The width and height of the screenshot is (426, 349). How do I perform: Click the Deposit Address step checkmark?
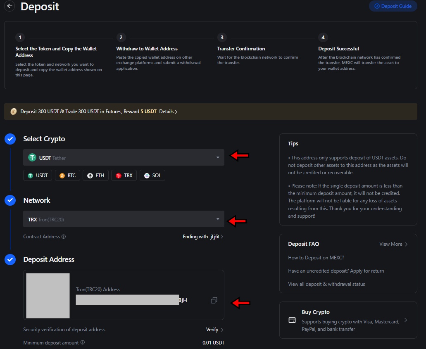click(x=10, y=259)
